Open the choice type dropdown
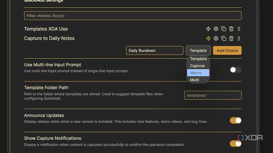 (x=198, y=50)
